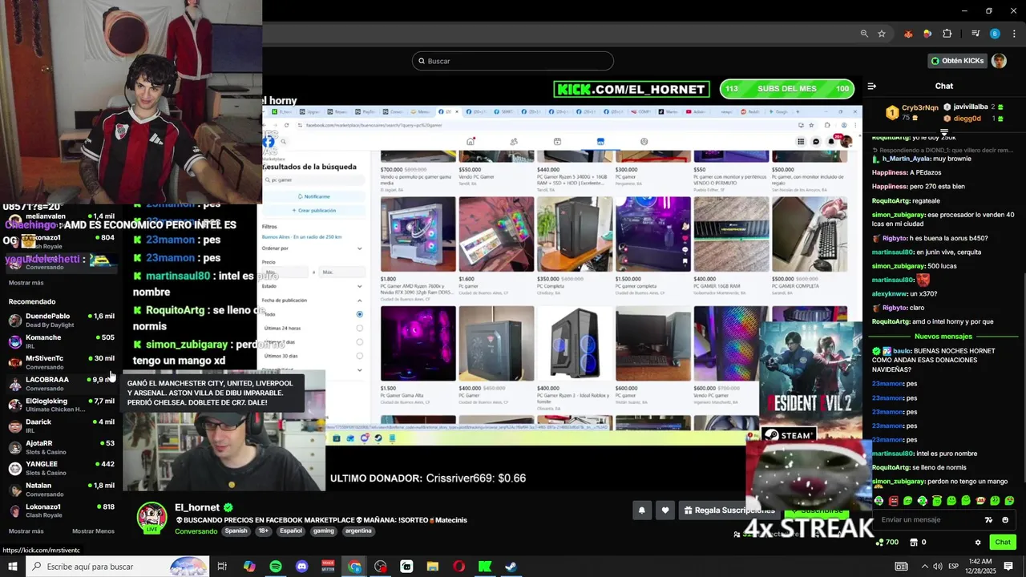Screen dimensions: 1026x577
Task: Select the 'gaming' stream tag
Action: (x=324, y=531)
